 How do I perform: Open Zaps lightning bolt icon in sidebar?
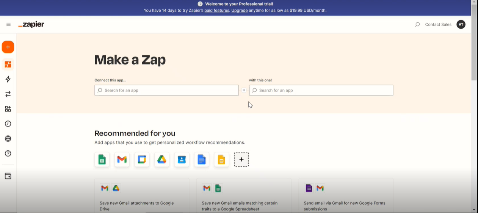(x=8, y=79)
